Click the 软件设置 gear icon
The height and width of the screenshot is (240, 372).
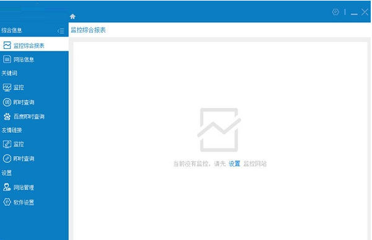[7, 202]
